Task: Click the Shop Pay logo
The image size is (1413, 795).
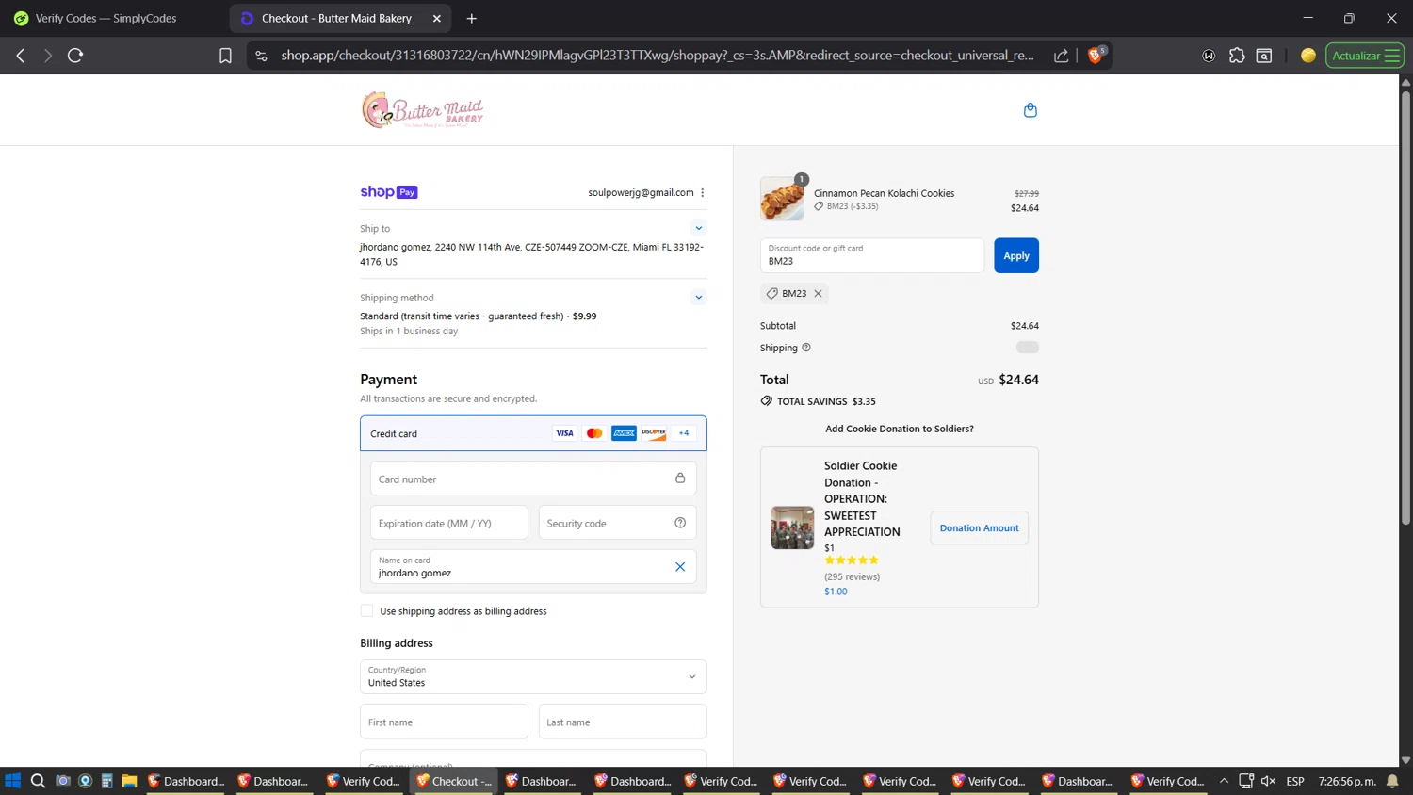Action: [389, 192]
